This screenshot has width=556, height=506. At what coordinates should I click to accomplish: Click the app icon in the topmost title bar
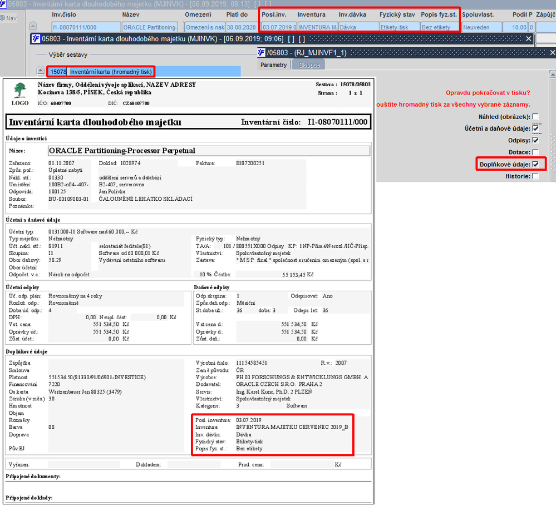click(3, 4)
